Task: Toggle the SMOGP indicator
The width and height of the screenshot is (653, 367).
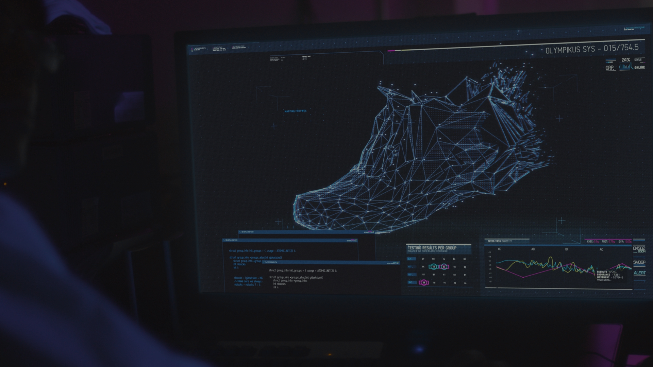Action: pyautogui.click(x=639, y=262)
